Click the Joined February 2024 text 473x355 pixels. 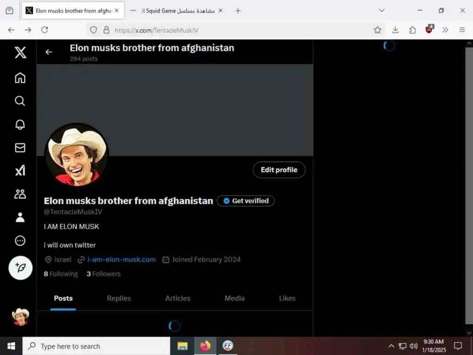point(206,260)
